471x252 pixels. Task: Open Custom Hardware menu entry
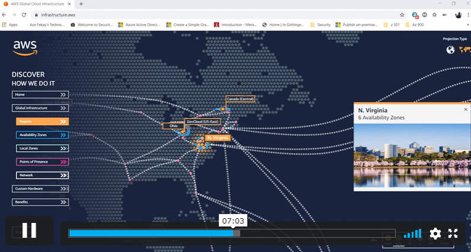pos(40,189)
